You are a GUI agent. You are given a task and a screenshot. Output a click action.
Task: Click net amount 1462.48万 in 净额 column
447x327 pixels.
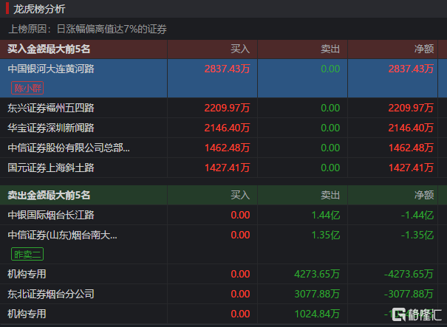[411, 148]
